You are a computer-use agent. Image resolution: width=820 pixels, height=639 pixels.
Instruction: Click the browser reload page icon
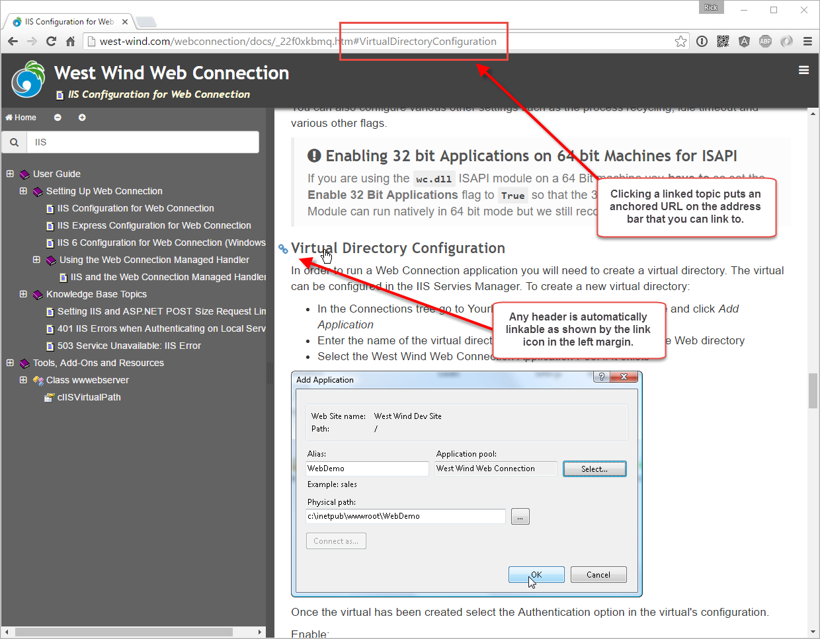[x=51, y=41]
